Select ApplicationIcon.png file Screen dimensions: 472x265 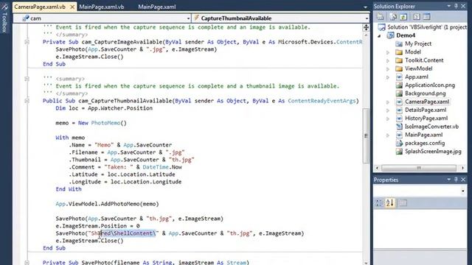(430, 85)
